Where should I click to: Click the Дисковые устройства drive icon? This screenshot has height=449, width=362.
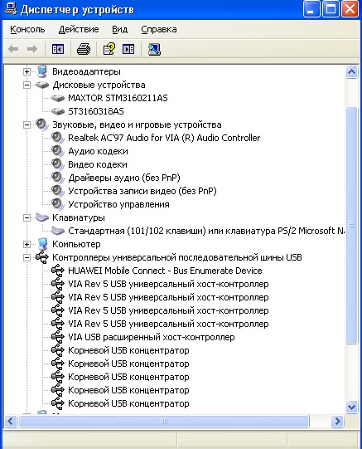click(42, 85)
